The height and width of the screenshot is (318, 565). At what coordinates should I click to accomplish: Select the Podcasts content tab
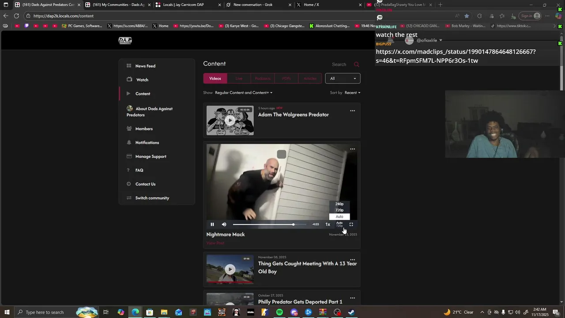[x=263, y=79]
